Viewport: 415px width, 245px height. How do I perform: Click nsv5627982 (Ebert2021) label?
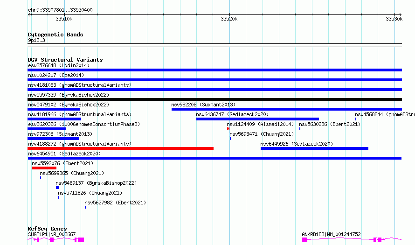pyautogui.click(x=115, y=203)
